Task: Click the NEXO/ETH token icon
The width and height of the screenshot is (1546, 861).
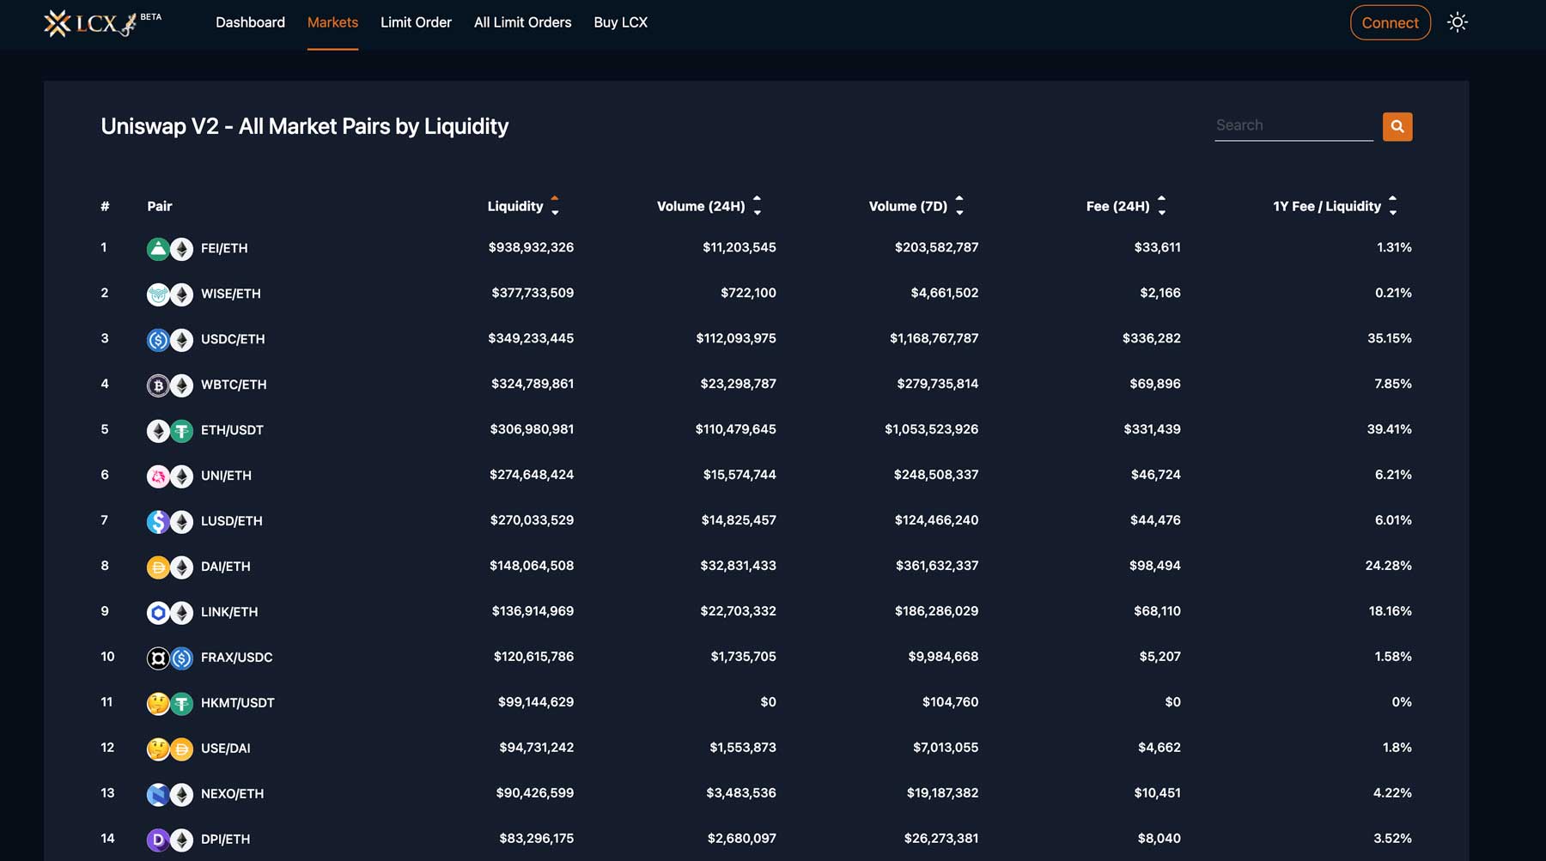Action: 158,794
